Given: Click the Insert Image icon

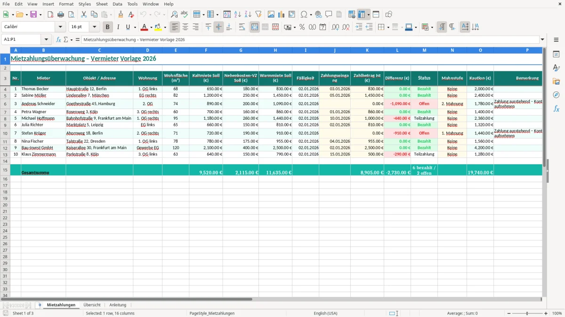Looking at the screenshot, I should pyautogui.click(x=271, y=15).
